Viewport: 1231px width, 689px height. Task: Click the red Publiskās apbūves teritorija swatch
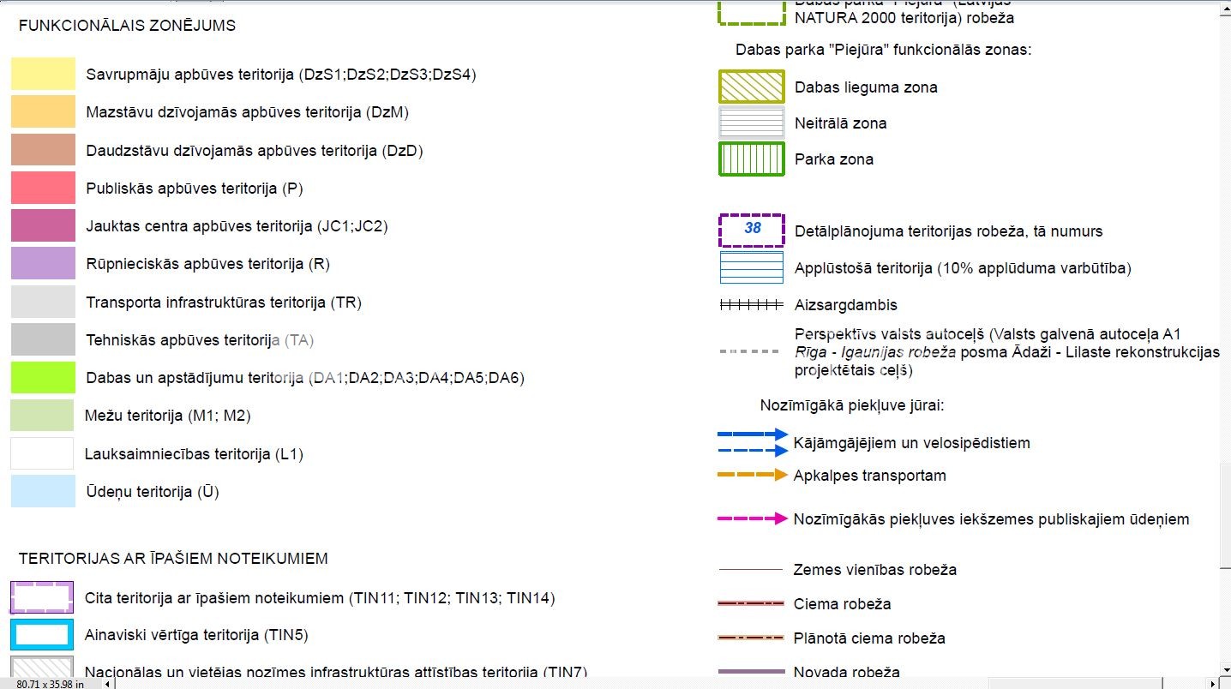point(43,188)
